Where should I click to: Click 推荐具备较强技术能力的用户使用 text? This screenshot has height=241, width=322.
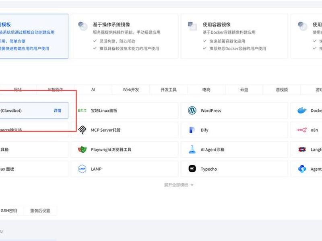129,49
